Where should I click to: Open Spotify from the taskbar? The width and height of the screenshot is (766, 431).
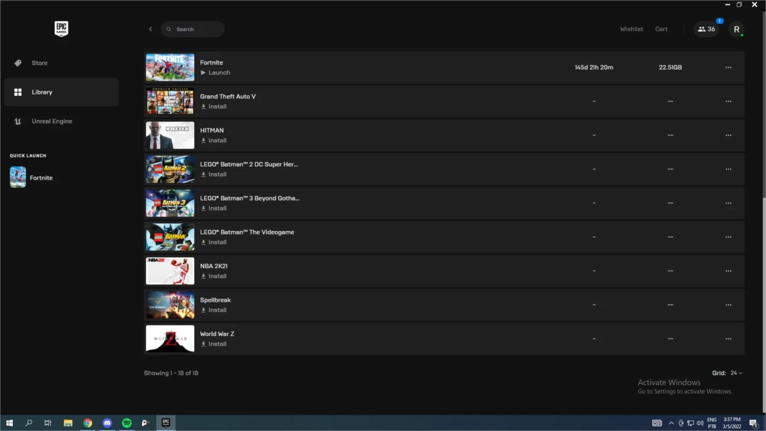[126, 423]
